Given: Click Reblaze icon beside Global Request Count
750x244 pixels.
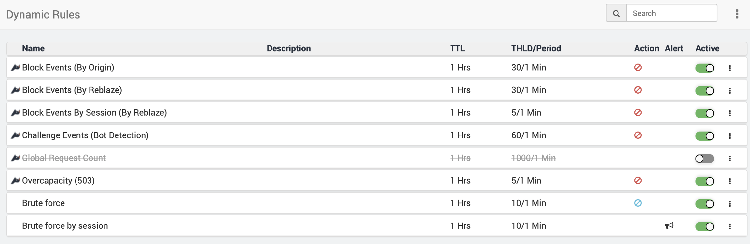Looking at the screenshot, I should pyautogui.click(x=15, y=158).
